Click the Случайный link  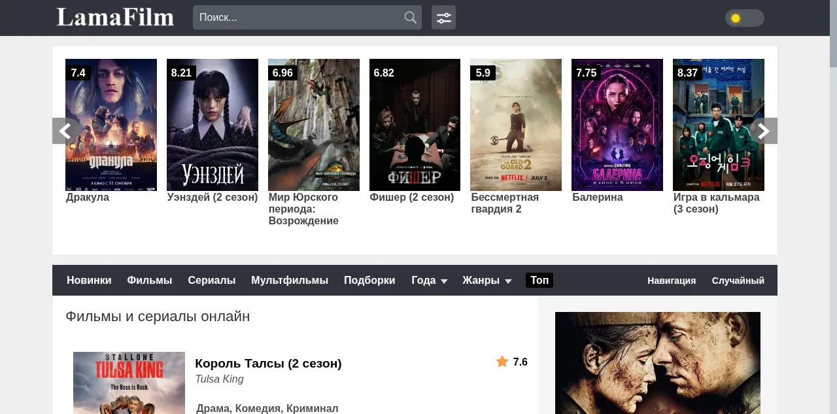point(738,281)
